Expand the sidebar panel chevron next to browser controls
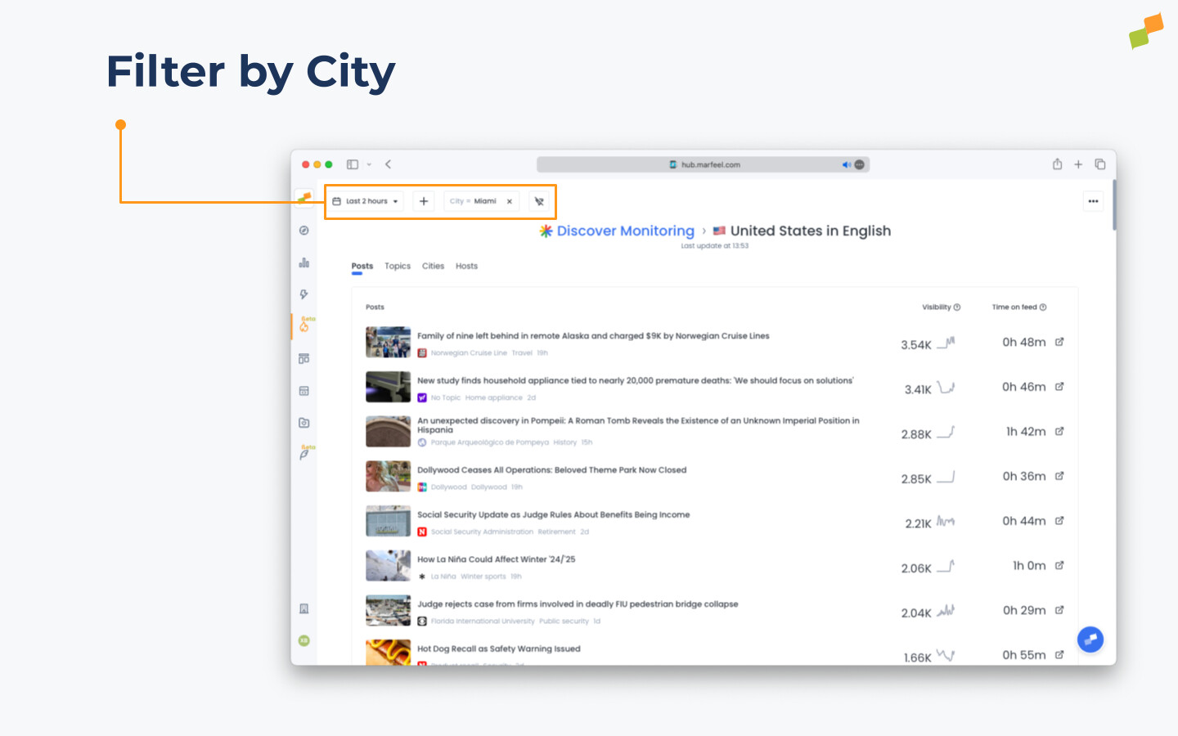This screenshot has height=736, width=1178. [x=368, y=164]
